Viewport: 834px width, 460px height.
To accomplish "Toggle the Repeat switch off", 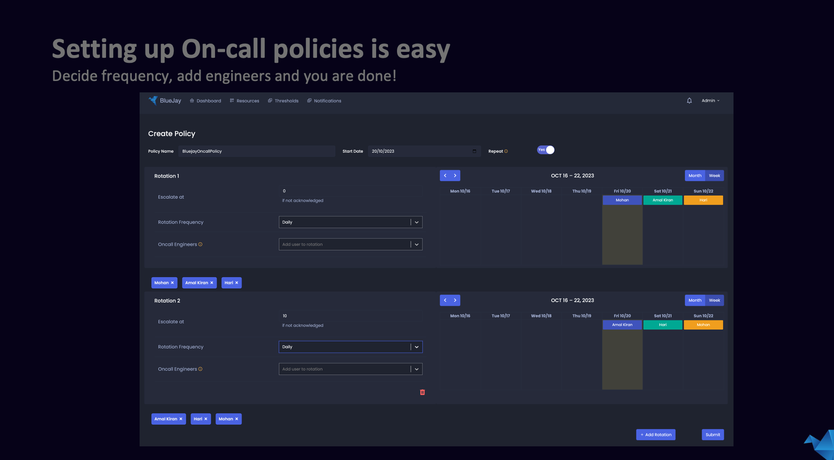I will [x=546, y=150].
